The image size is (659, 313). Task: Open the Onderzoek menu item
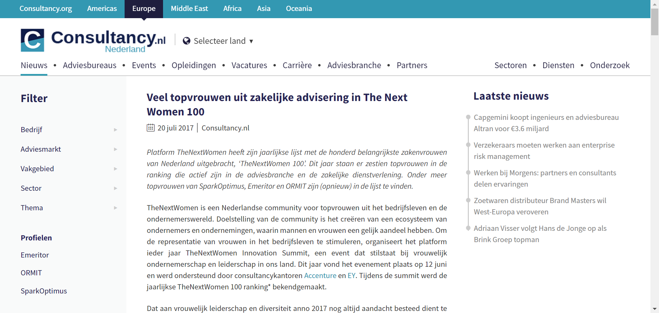click(610, 65)
